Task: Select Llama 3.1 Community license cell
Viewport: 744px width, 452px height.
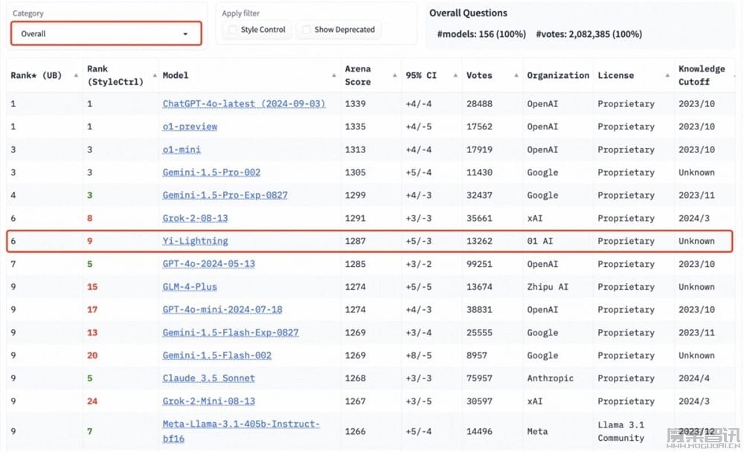Action: [x=620, y=431]
